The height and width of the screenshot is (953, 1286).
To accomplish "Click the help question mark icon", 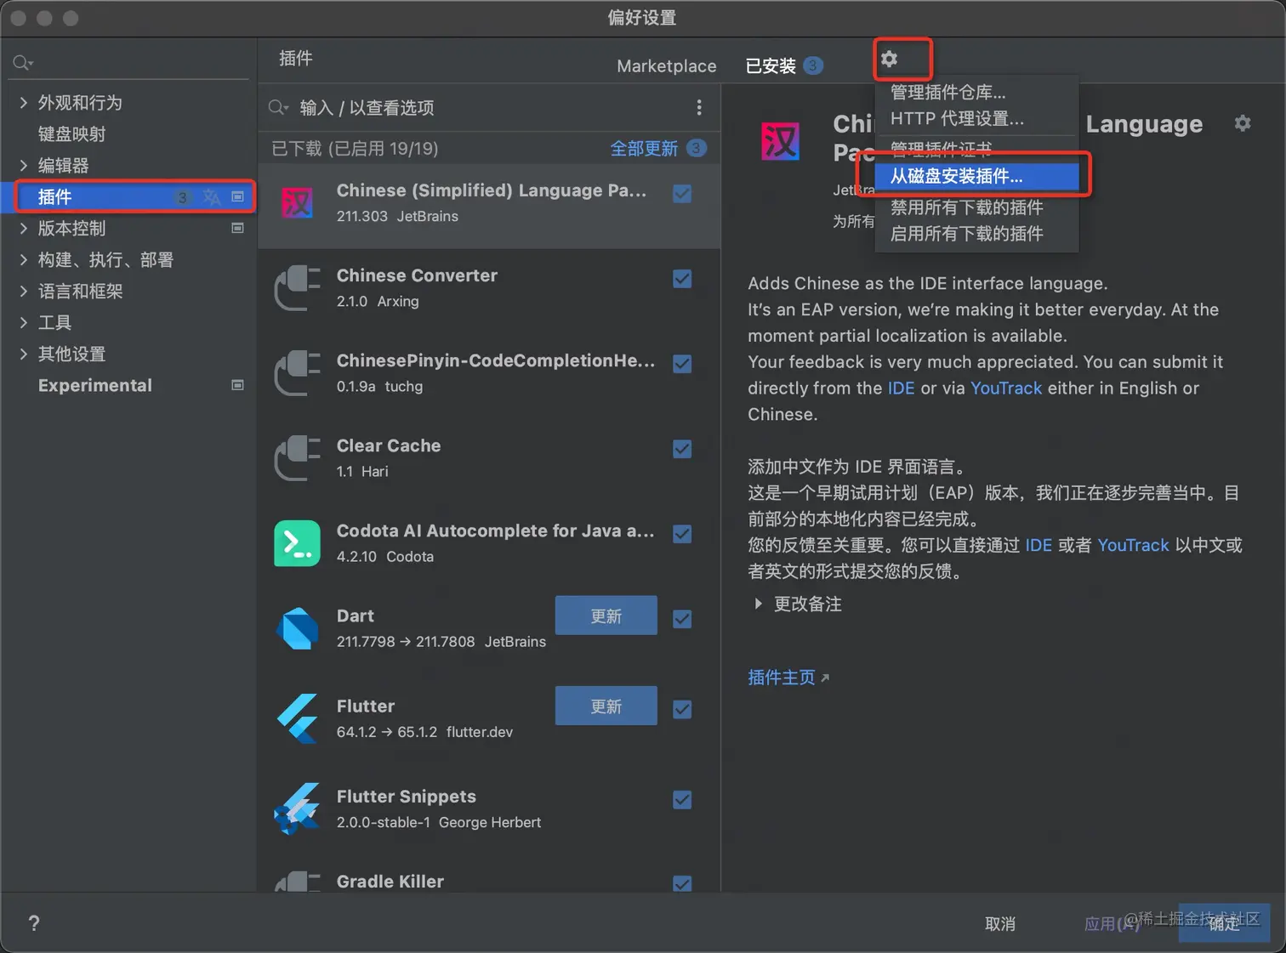I will (34, 923).
